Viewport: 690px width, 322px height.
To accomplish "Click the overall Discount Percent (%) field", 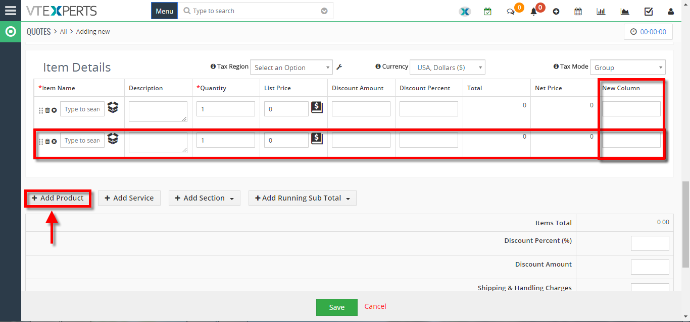I will (x=650, y=243).
